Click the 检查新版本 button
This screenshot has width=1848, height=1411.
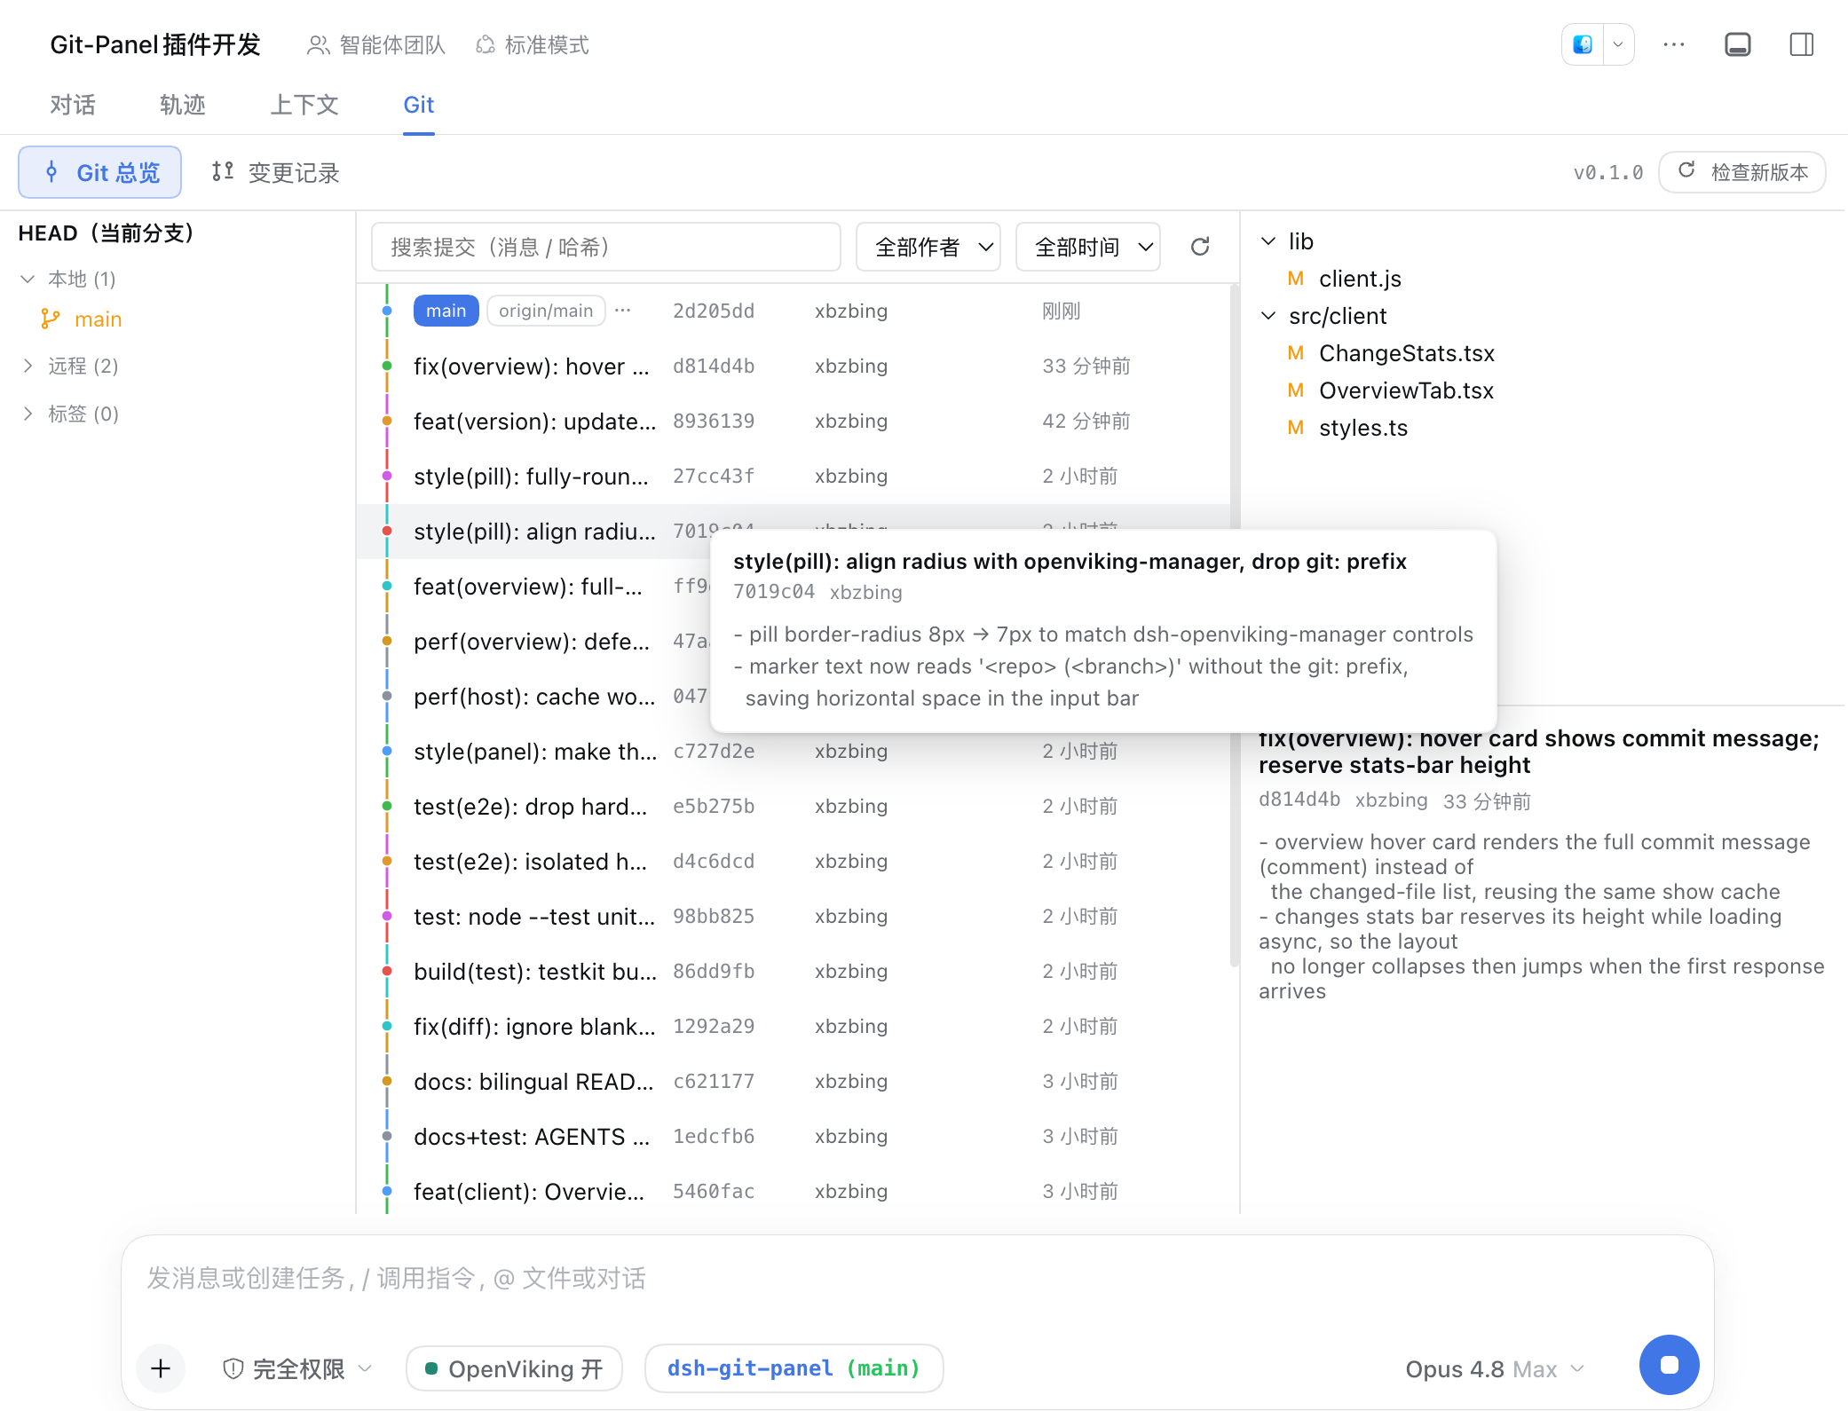point(1742,172)
